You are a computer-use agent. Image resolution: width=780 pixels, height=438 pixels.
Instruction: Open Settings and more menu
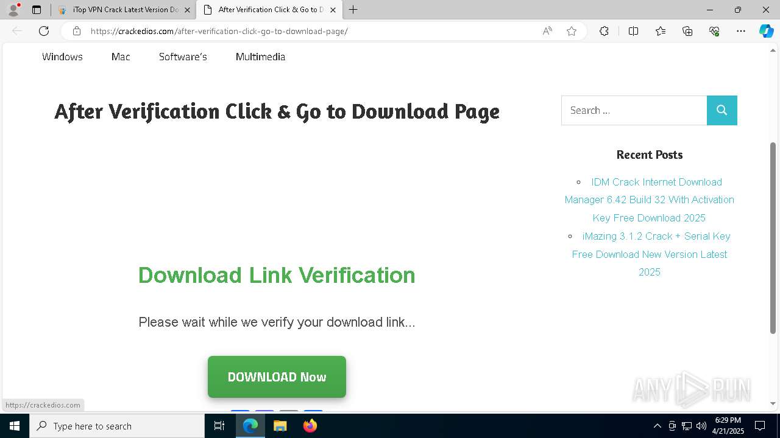coord(741,31)
